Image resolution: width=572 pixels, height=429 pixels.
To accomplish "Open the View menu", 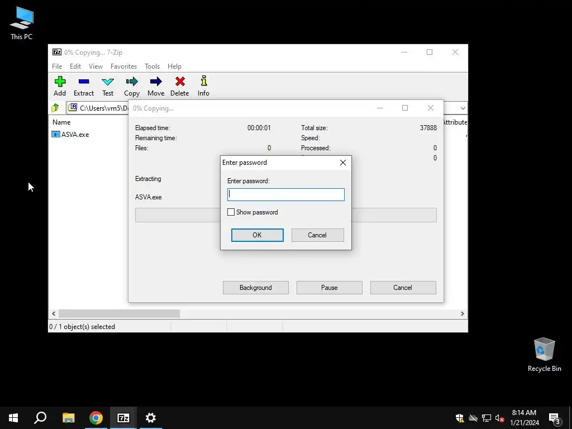I will [x=96, y=66].
